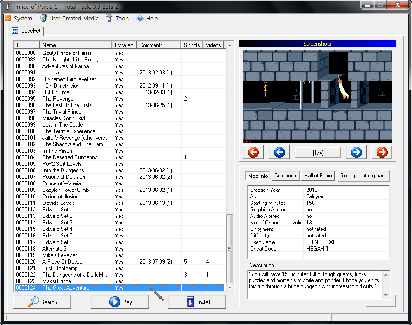Select row Lost In The Castle
Screen dimensions: 412x325
(119, 125)
